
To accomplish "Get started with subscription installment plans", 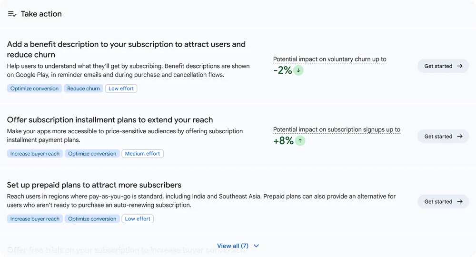I will tap(443, 137).
